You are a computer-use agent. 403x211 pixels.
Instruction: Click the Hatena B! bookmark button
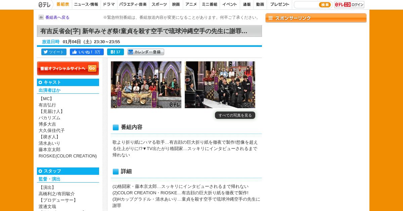116,52
